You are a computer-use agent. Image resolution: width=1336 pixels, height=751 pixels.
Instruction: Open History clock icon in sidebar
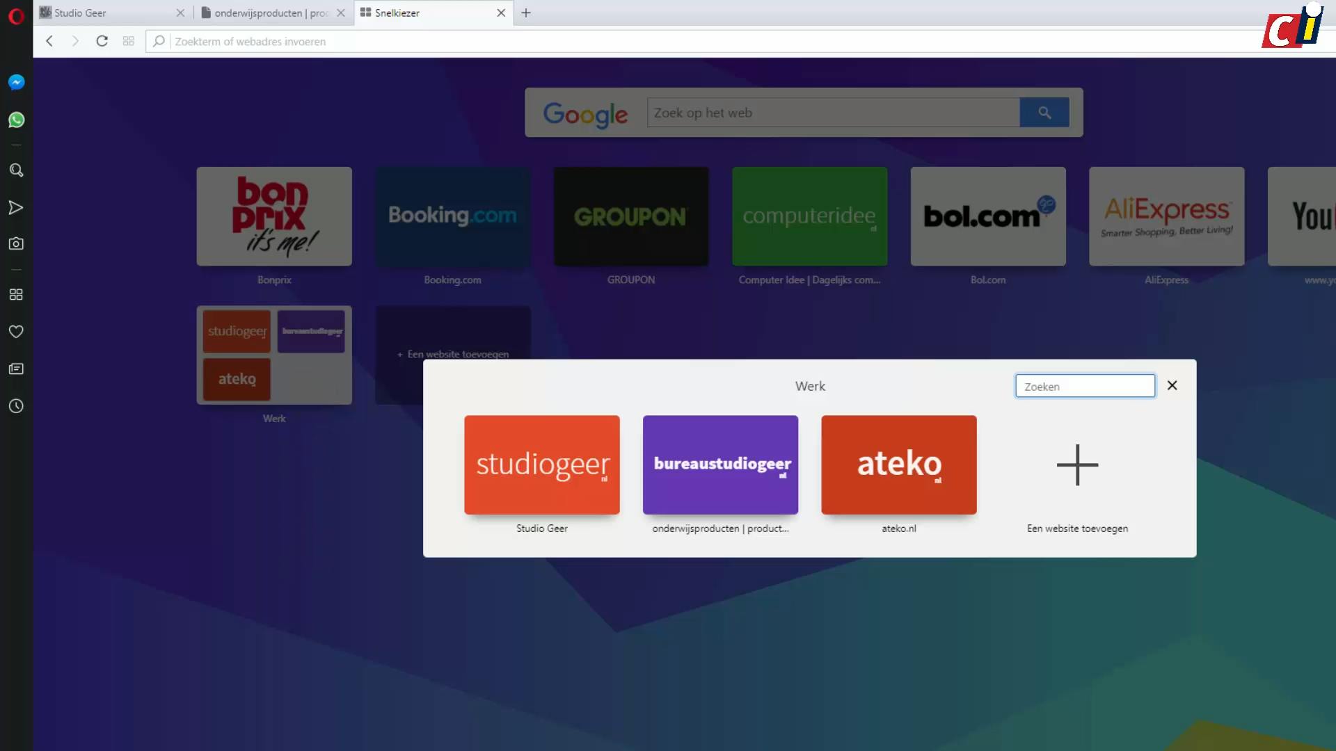16,406
